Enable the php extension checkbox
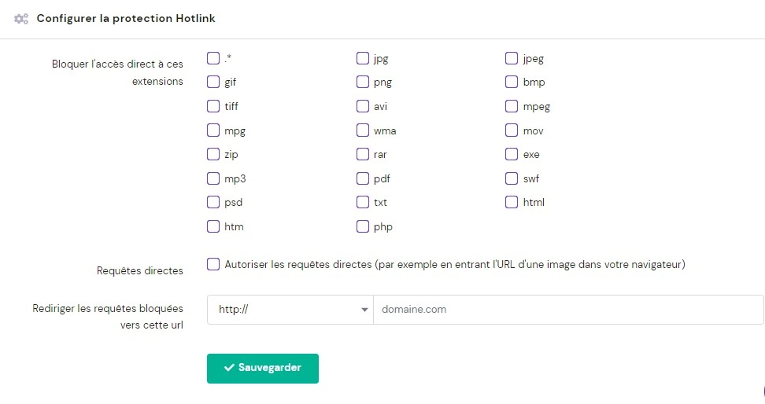This screenshot has width=765, height=404. coord(363,226)
